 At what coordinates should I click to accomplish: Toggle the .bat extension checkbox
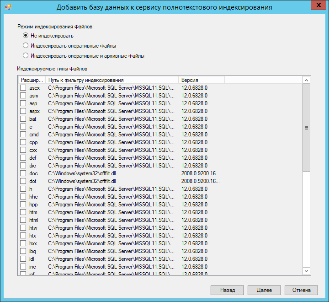click(x=23, y=119)
